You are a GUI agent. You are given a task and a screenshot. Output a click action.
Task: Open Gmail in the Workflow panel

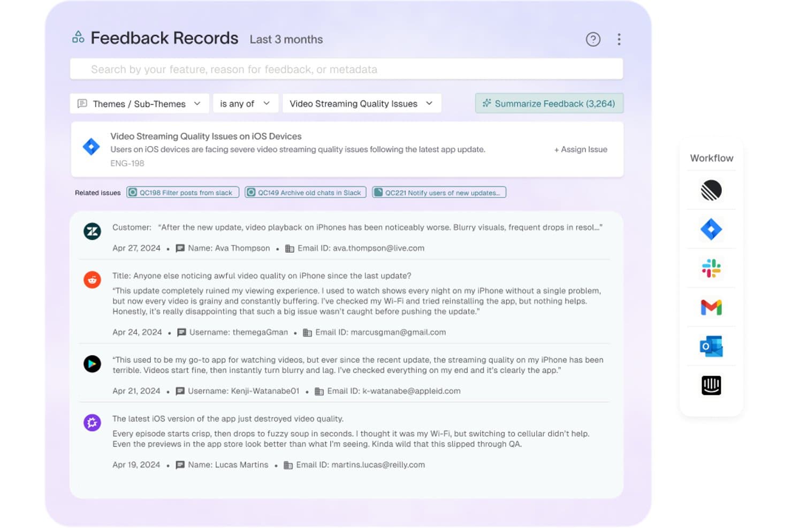pos(711,308)
